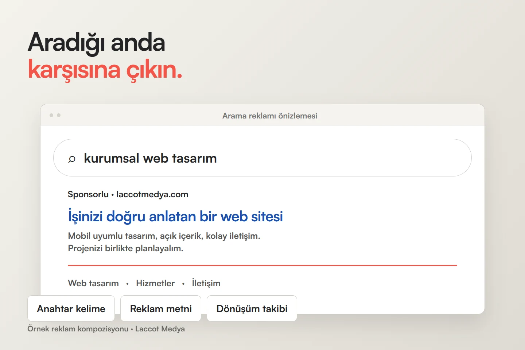Click the 'Aradığı anda' heading

(97, 43)
